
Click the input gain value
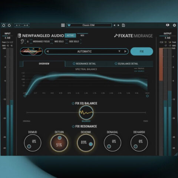7,38
